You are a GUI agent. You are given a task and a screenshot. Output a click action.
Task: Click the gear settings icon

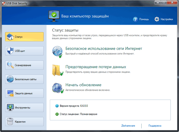coord(157,19)
